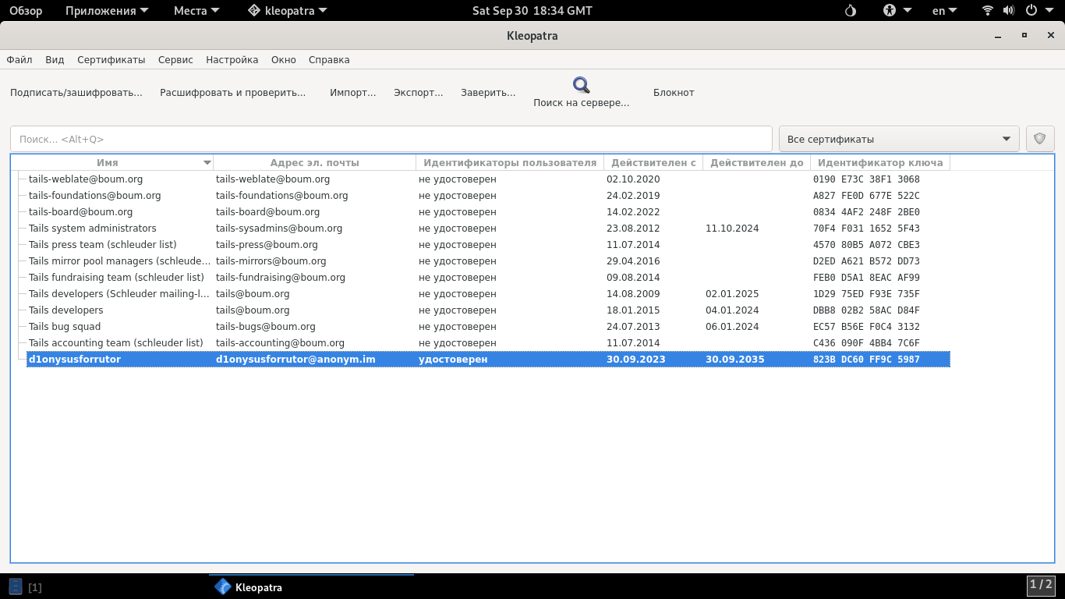Viewport: 1065px width, 599px height.
Task: Select the 'Tails bug squad' certificate row
Action: [x=65, y=327]
